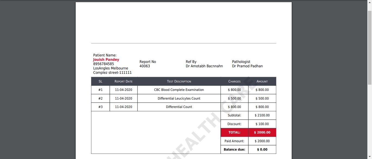
Task: Click amount $ 800.00 in CBC row
Action: (x=262, y=90)
